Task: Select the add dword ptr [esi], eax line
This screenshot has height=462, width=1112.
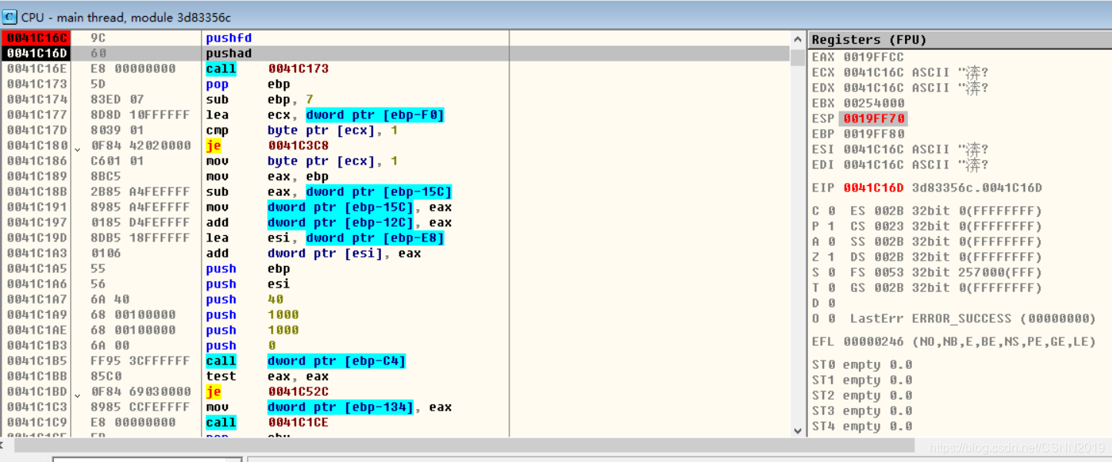Action: pos(313,253)
